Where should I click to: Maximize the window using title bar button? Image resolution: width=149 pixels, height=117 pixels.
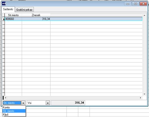(x=135, y=4)
